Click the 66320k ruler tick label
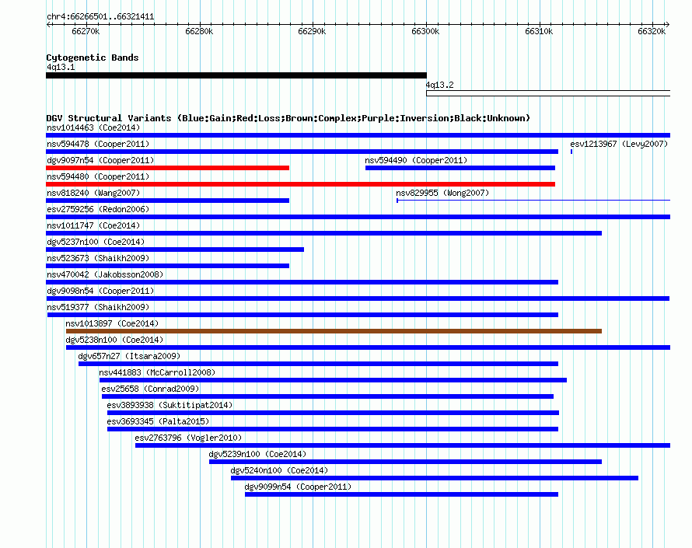The width and height of the screenshot is (692, 548). point(652,31)
